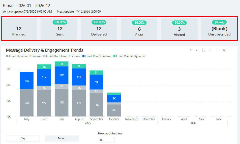Viewport: 240px width, 144px height.
Task: Click the How much to show field
Action: coord(106,140)
